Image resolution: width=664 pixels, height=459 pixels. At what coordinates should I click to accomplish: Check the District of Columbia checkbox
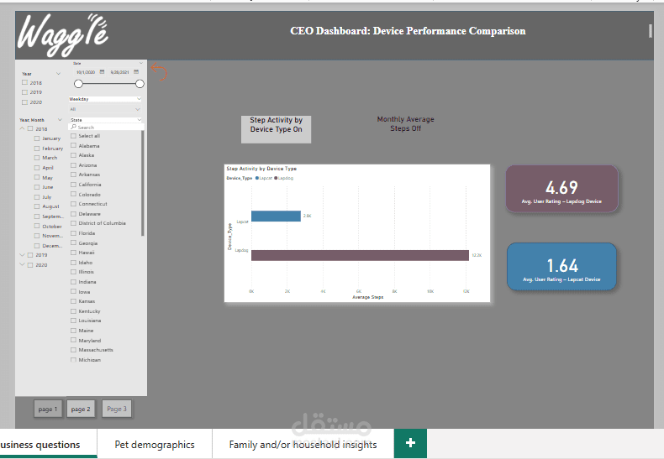[73, 223]
